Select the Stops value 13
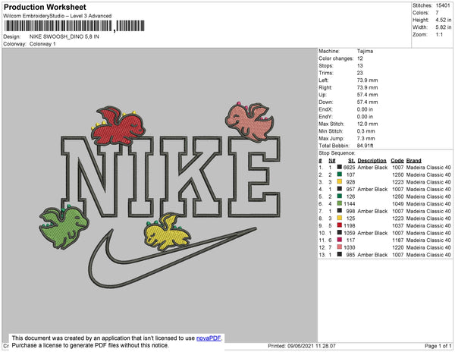The width and height of the screenshot is (455, 352). (359, 65)
